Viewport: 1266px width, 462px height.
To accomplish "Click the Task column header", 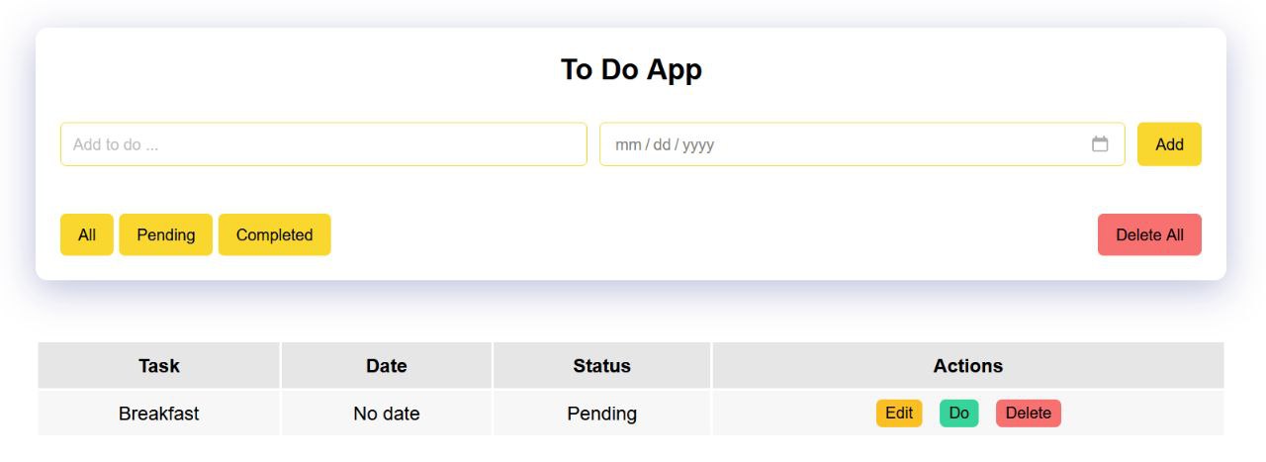I will 159,366.
